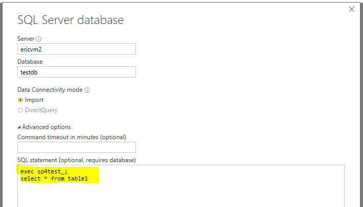Focus the Database field containing testdb
363x207 pixels.
click(77, 72)
